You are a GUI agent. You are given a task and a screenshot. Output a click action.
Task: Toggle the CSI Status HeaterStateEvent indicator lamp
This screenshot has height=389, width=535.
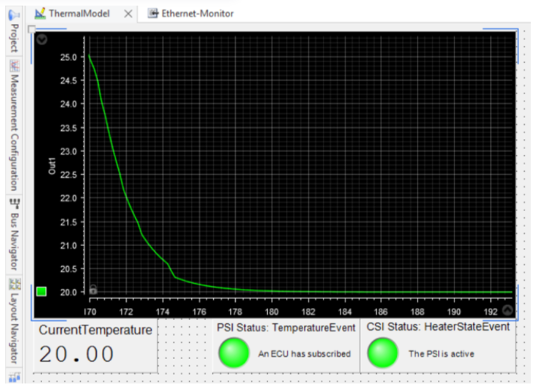[382, 352]
